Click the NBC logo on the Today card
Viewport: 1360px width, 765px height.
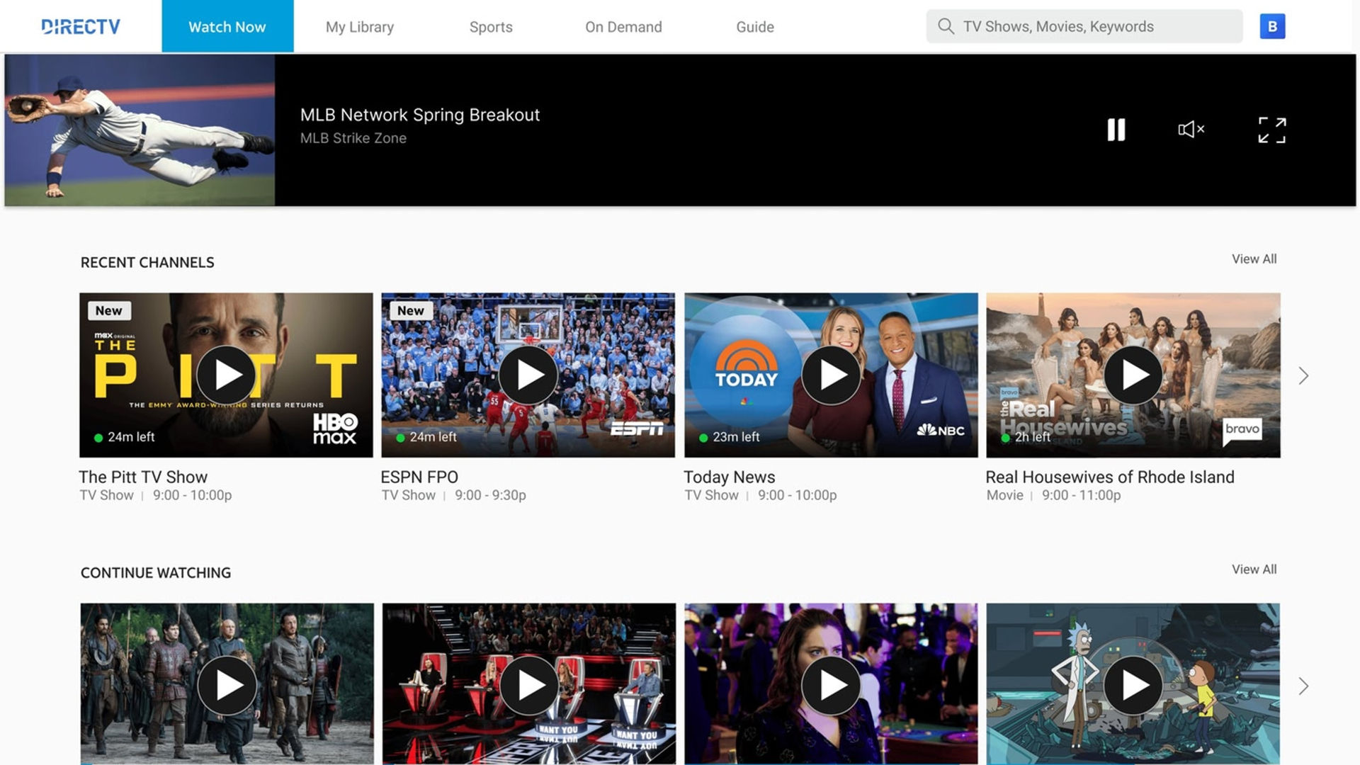click(x=941, y=430)
